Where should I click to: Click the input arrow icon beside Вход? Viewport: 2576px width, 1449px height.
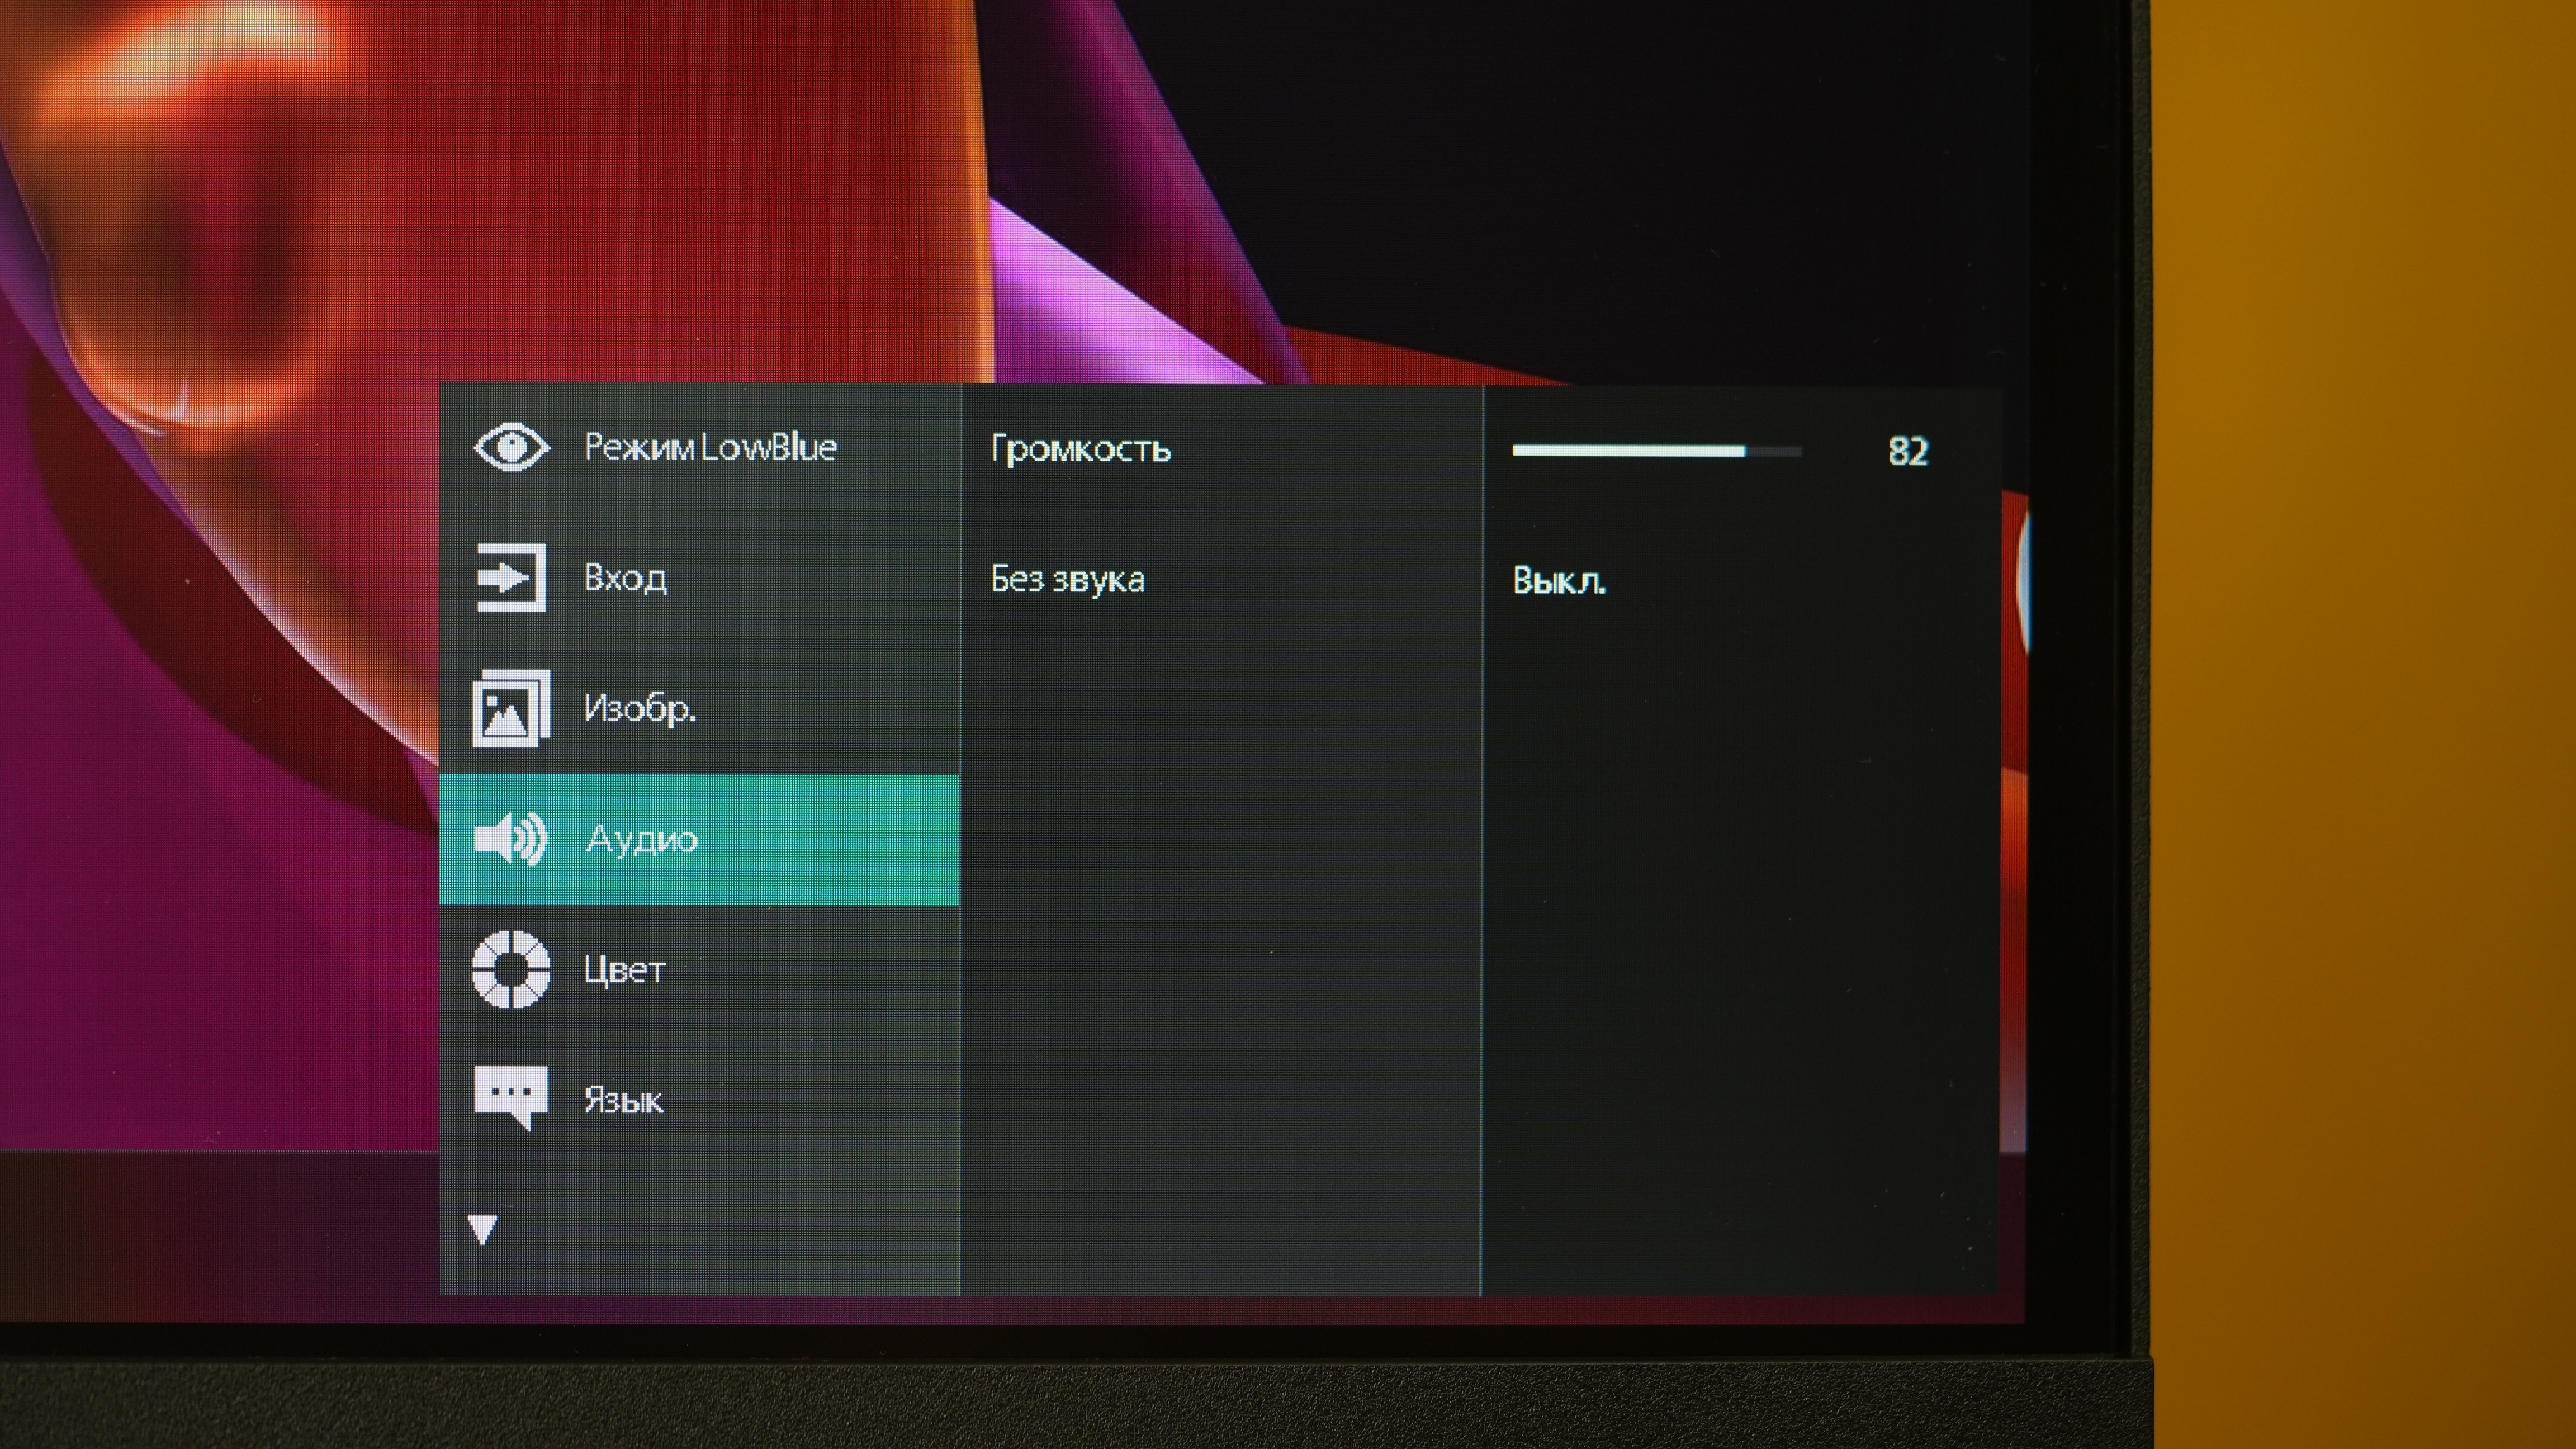[x=511, y=577]
